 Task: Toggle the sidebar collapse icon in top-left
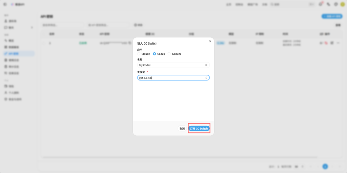click(5, 4)
